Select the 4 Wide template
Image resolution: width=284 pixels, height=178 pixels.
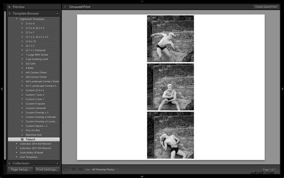(x=34, y=68)
